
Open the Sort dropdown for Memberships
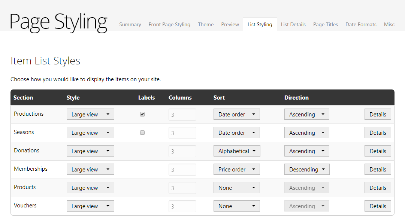[236, 169]
